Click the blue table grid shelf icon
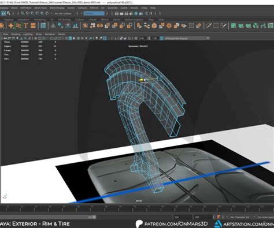Viewport: 274px width, 228px height. (x=43, y=25)
